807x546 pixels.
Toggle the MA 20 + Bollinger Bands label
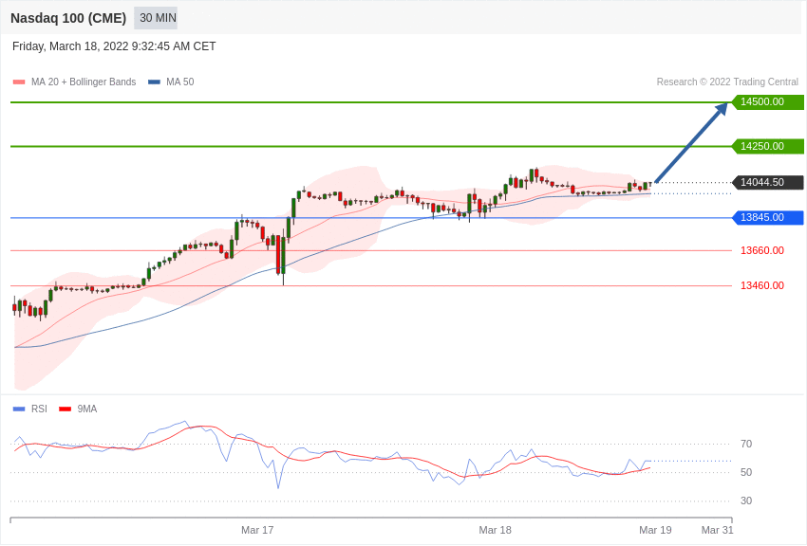[84, 82]
